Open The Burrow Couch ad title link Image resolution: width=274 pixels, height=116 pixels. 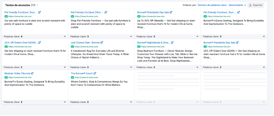pos(82,73)
